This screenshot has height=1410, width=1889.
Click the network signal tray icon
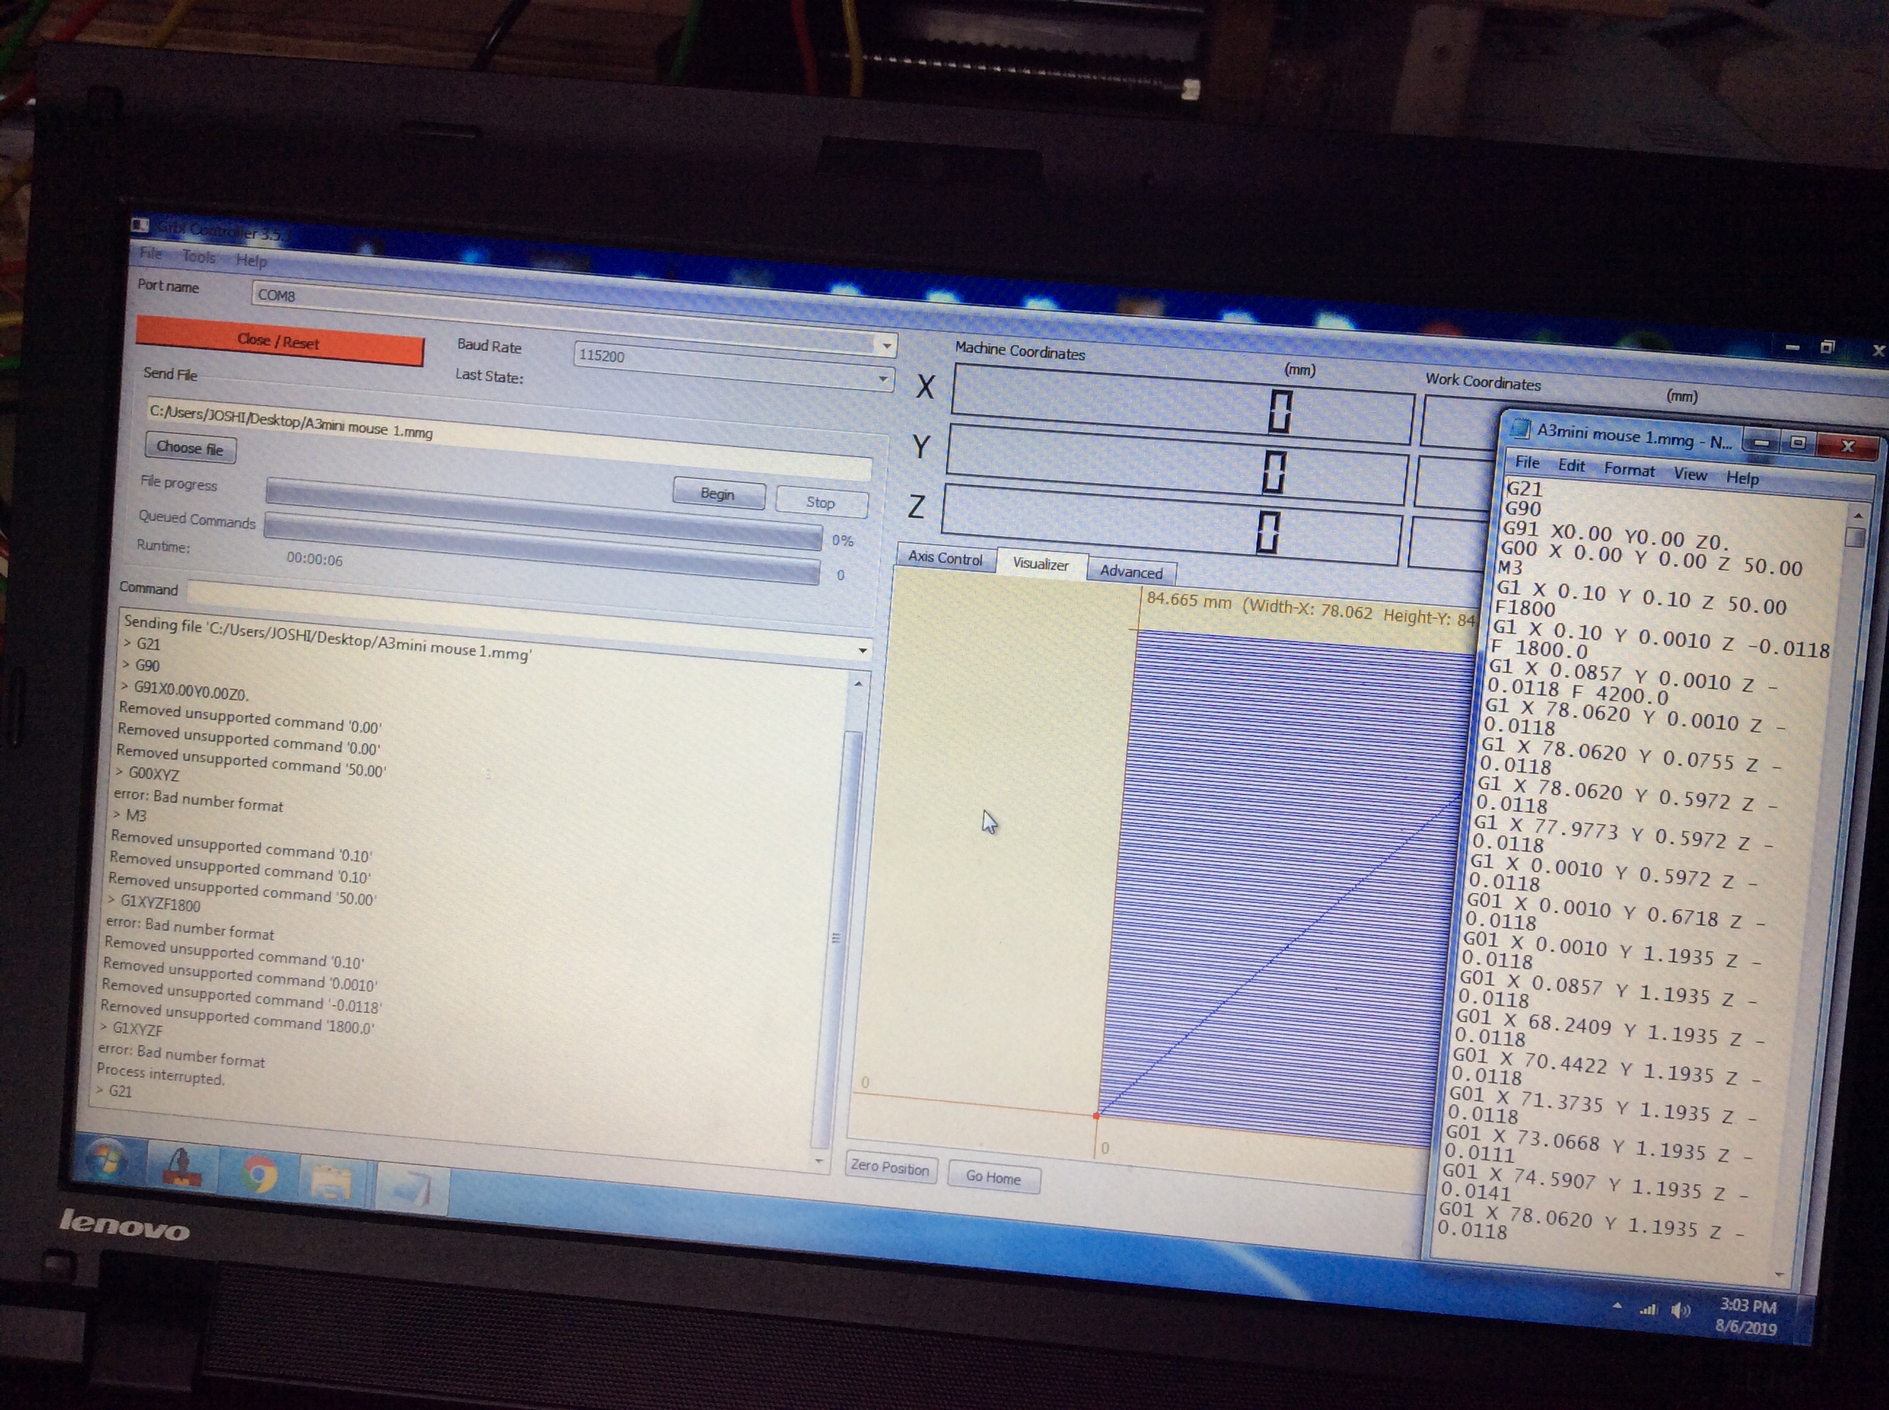click(1649, 1309)
